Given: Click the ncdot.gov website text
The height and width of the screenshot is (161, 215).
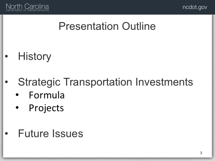Looking at the screenshot, I should (195, 7).
